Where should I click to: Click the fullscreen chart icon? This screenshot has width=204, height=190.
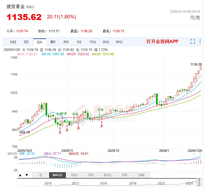[192, 41]
